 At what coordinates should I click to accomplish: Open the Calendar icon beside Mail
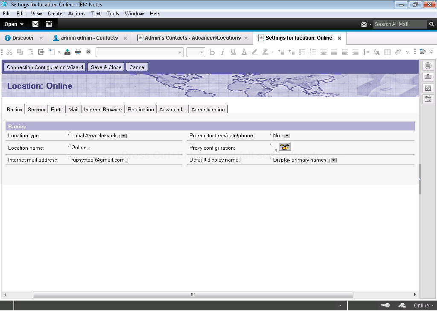(x=49, y=24)
